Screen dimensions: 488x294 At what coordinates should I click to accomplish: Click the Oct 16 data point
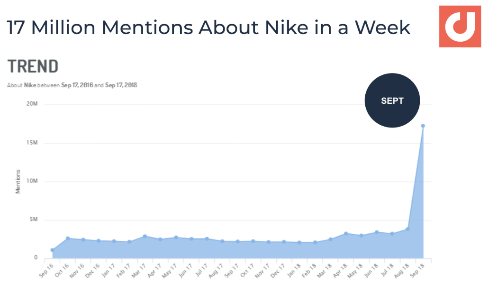68,238
